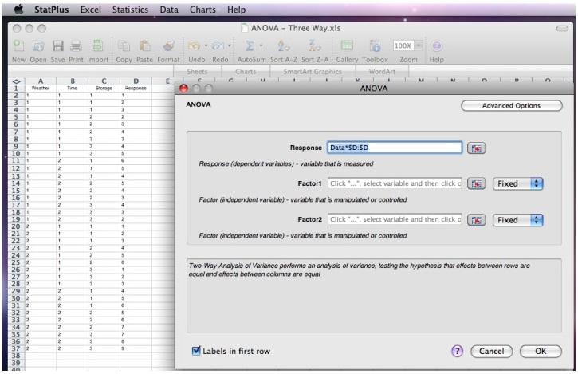
Task: Expand the Undo history arrow
Action: (x=206, y=45)
